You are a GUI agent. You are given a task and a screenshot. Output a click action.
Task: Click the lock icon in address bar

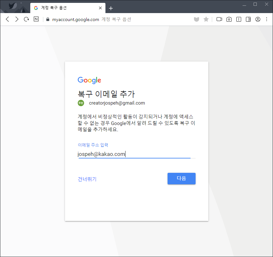coord(48,19)
